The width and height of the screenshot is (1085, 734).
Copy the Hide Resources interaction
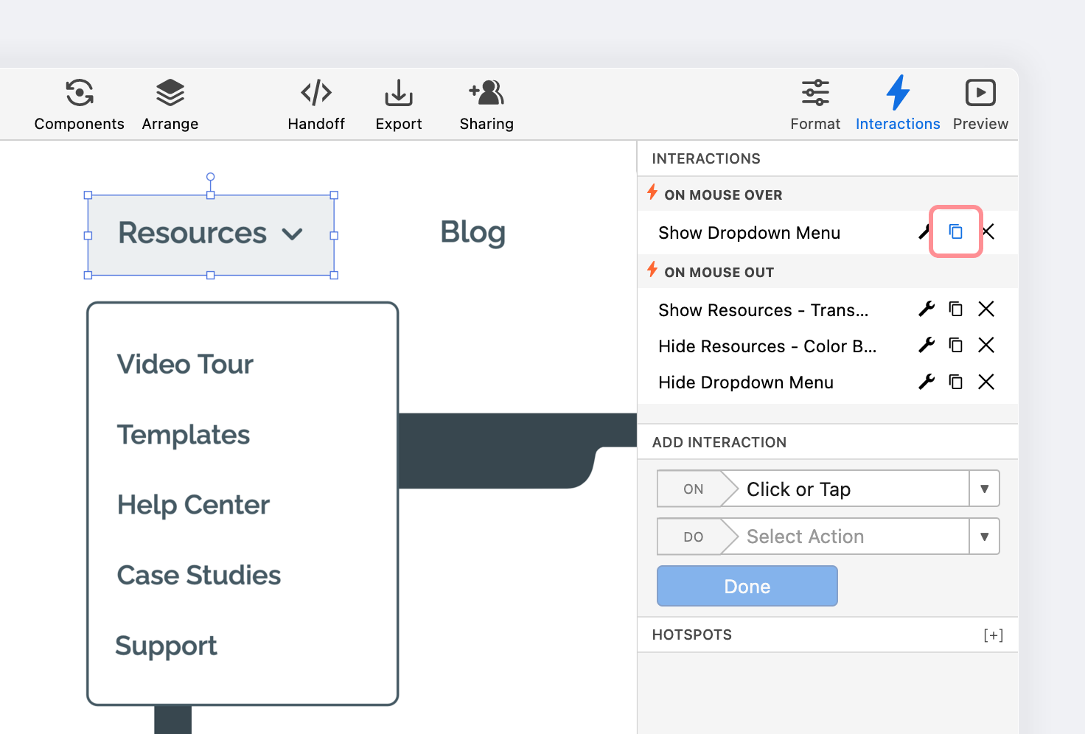pos(956,346)
